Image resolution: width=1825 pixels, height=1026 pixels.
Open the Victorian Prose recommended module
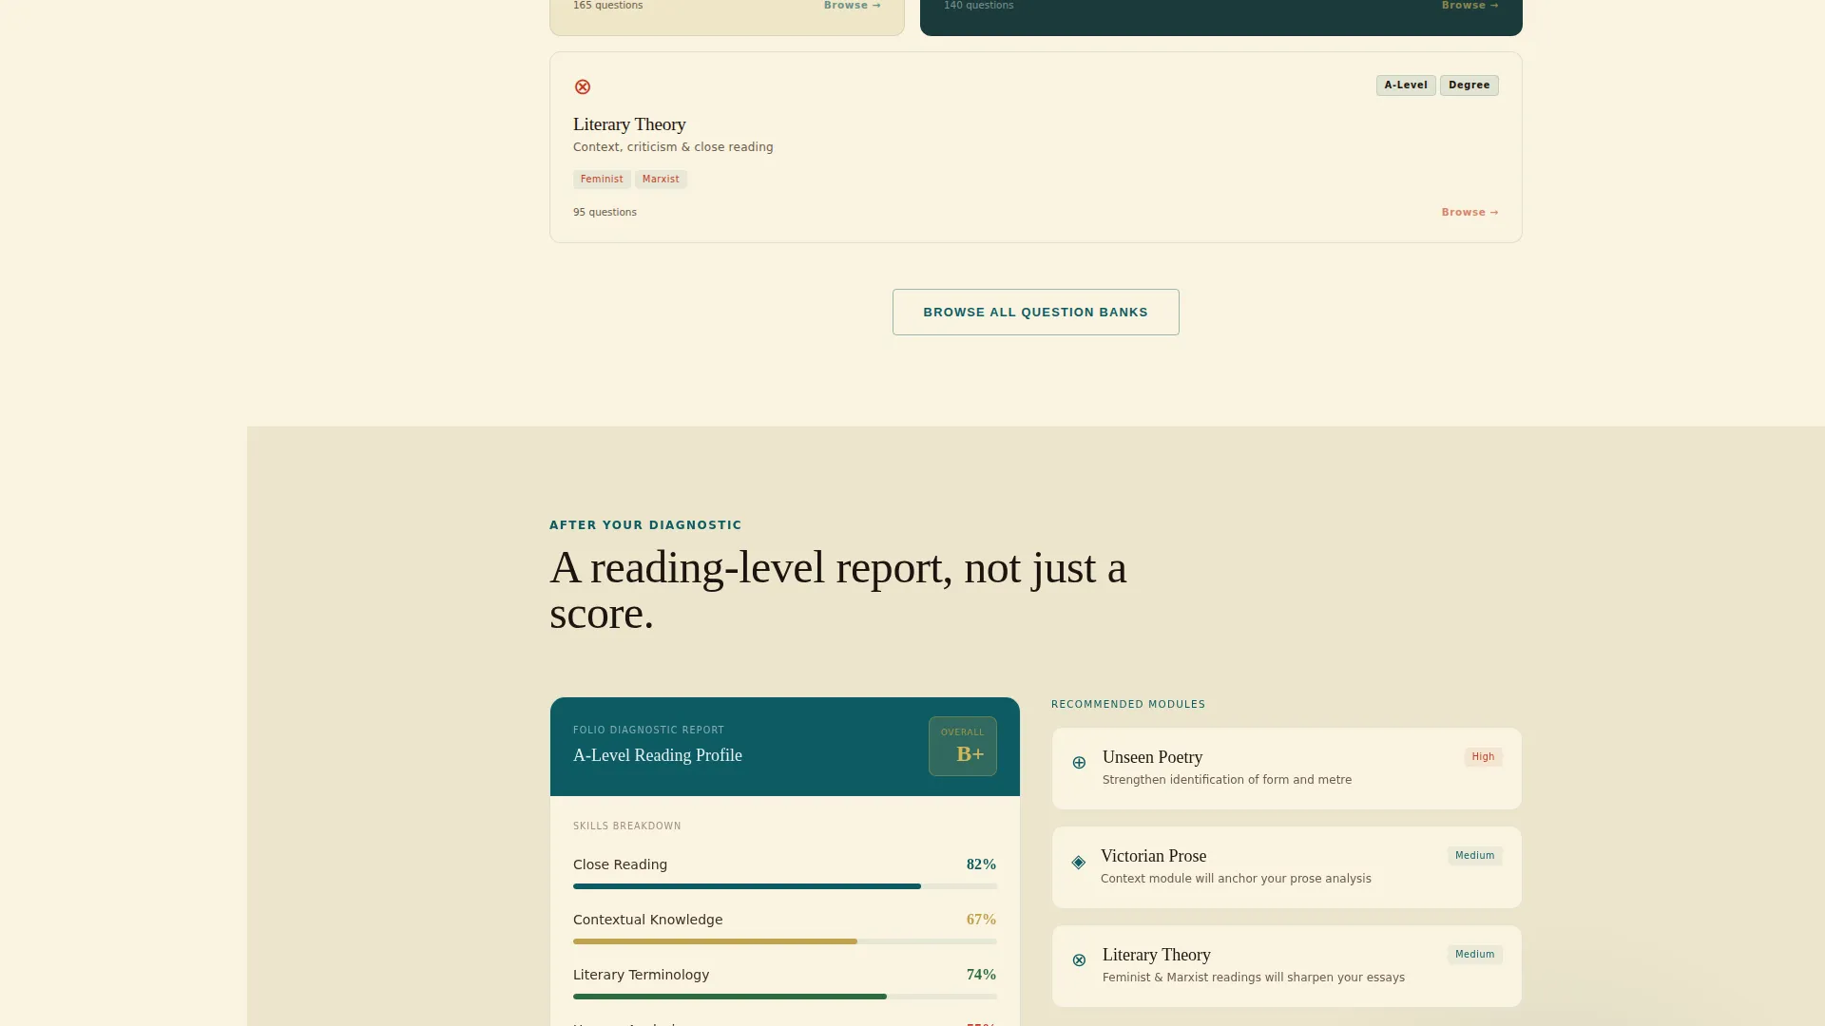pyautogui.click(x=1286, y=867)
